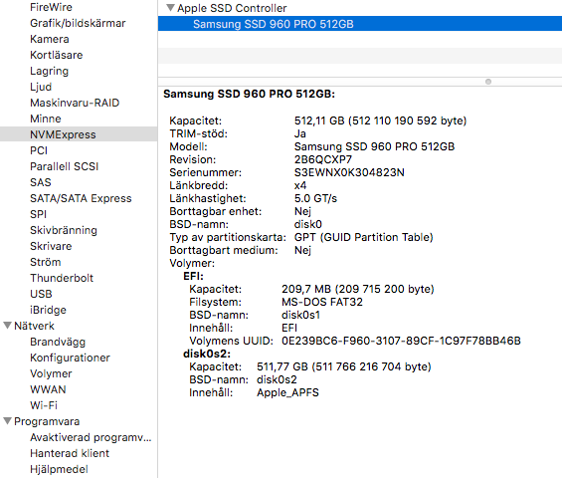The height and width of the screenshot is (478, 562).
Task: Click the MS-DOS FAT32 filesystem value
Action: point(322,302)
